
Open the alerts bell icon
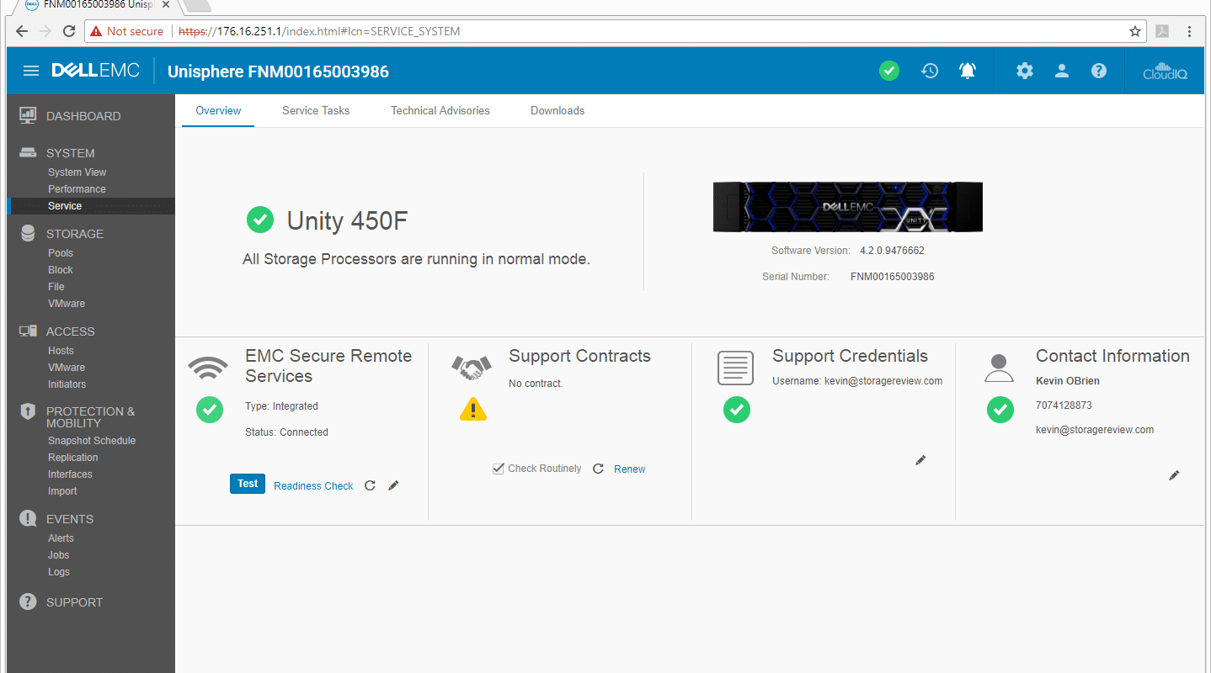point(968,71)
